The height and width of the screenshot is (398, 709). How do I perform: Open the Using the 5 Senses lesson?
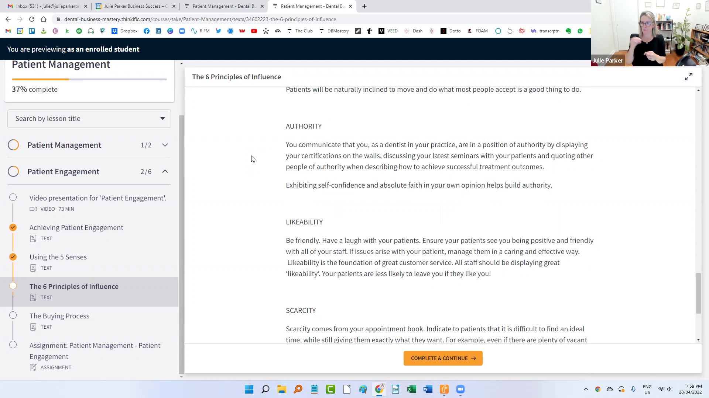(x=58, y=257)
